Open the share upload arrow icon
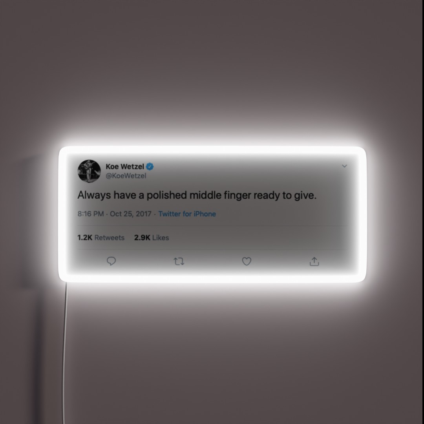 (314, 261)
